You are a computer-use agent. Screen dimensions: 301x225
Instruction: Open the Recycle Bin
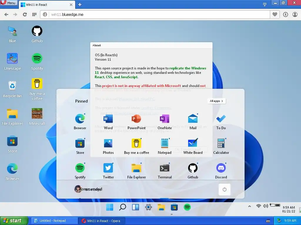point(12,89)
